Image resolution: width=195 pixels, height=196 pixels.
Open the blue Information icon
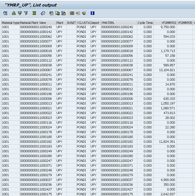point(93,13)
